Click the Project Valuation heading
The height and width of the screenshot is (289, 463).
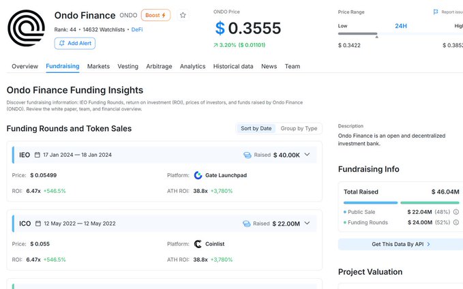370,271
